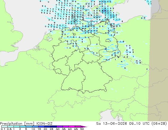The height and width of the screenshot is (130, 168).
Task: Select the 30–35 mm purple legend swatch
Action: pos(59,127)
